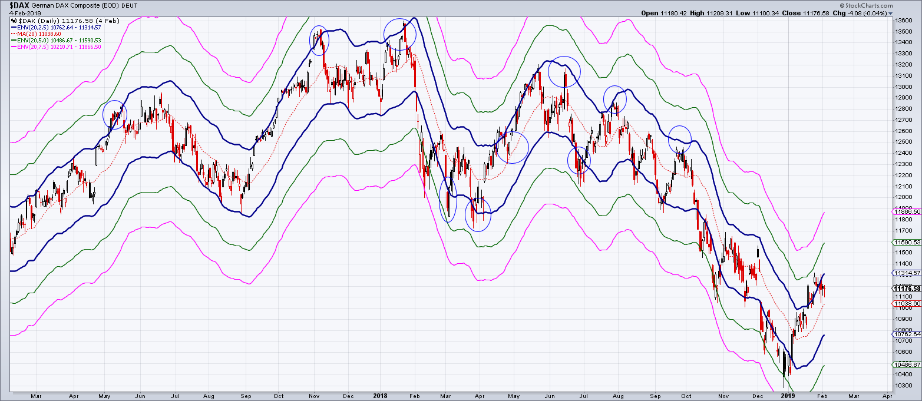Click the 13400 label on the price axis
Image resolution: width=922 pixels, height=401 pixels.
coord(904,42)
